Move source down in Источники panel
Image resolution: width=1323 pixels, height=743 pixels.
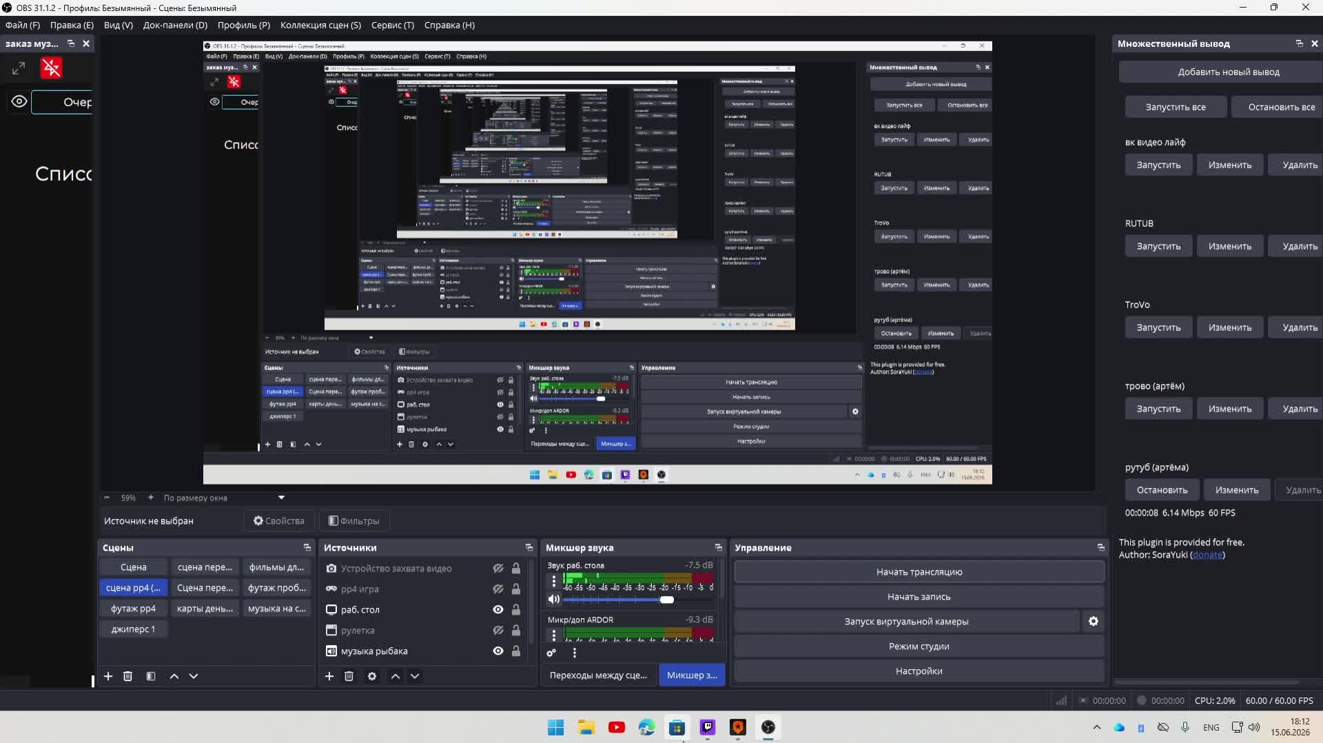415,676
